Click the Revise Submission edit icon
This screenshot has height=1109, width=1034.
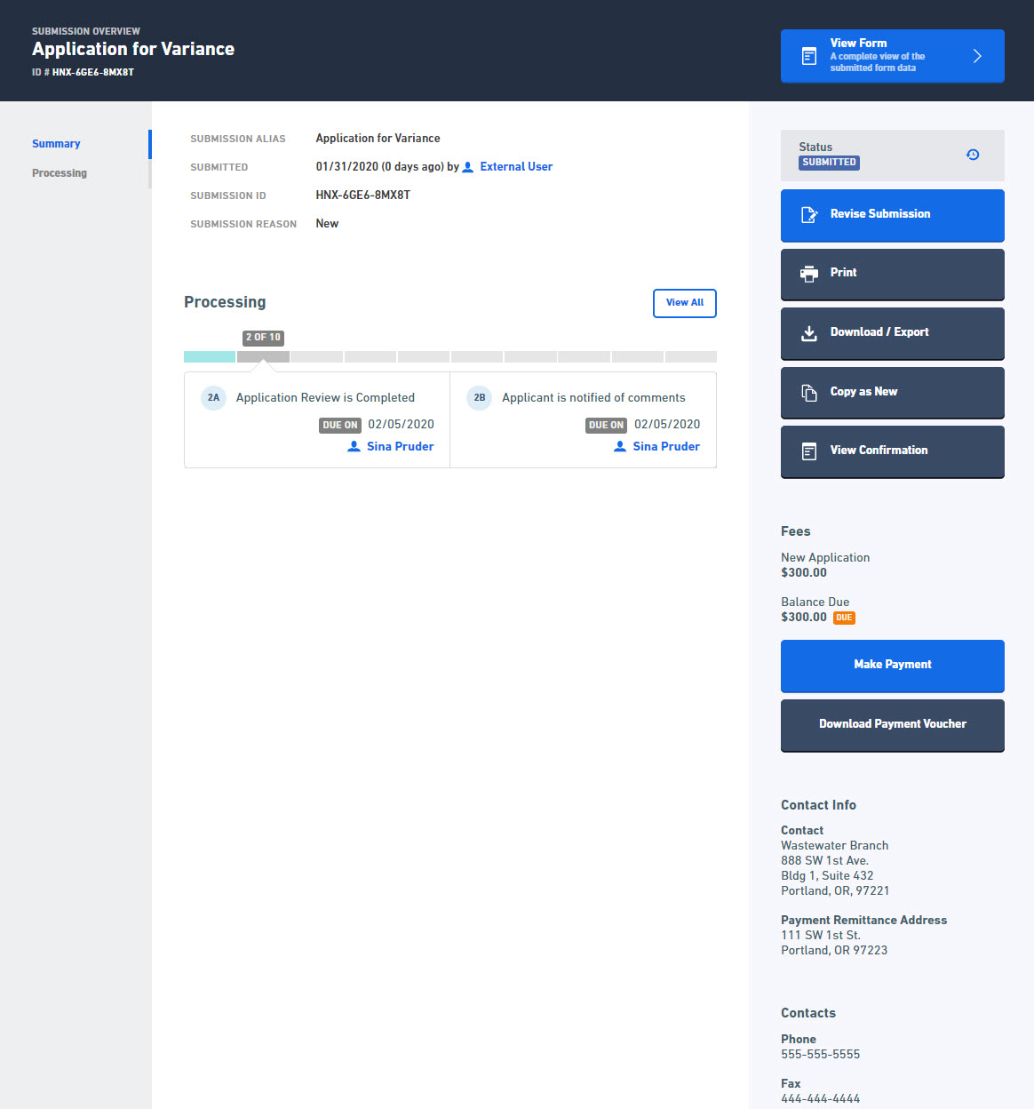[809, 214]
